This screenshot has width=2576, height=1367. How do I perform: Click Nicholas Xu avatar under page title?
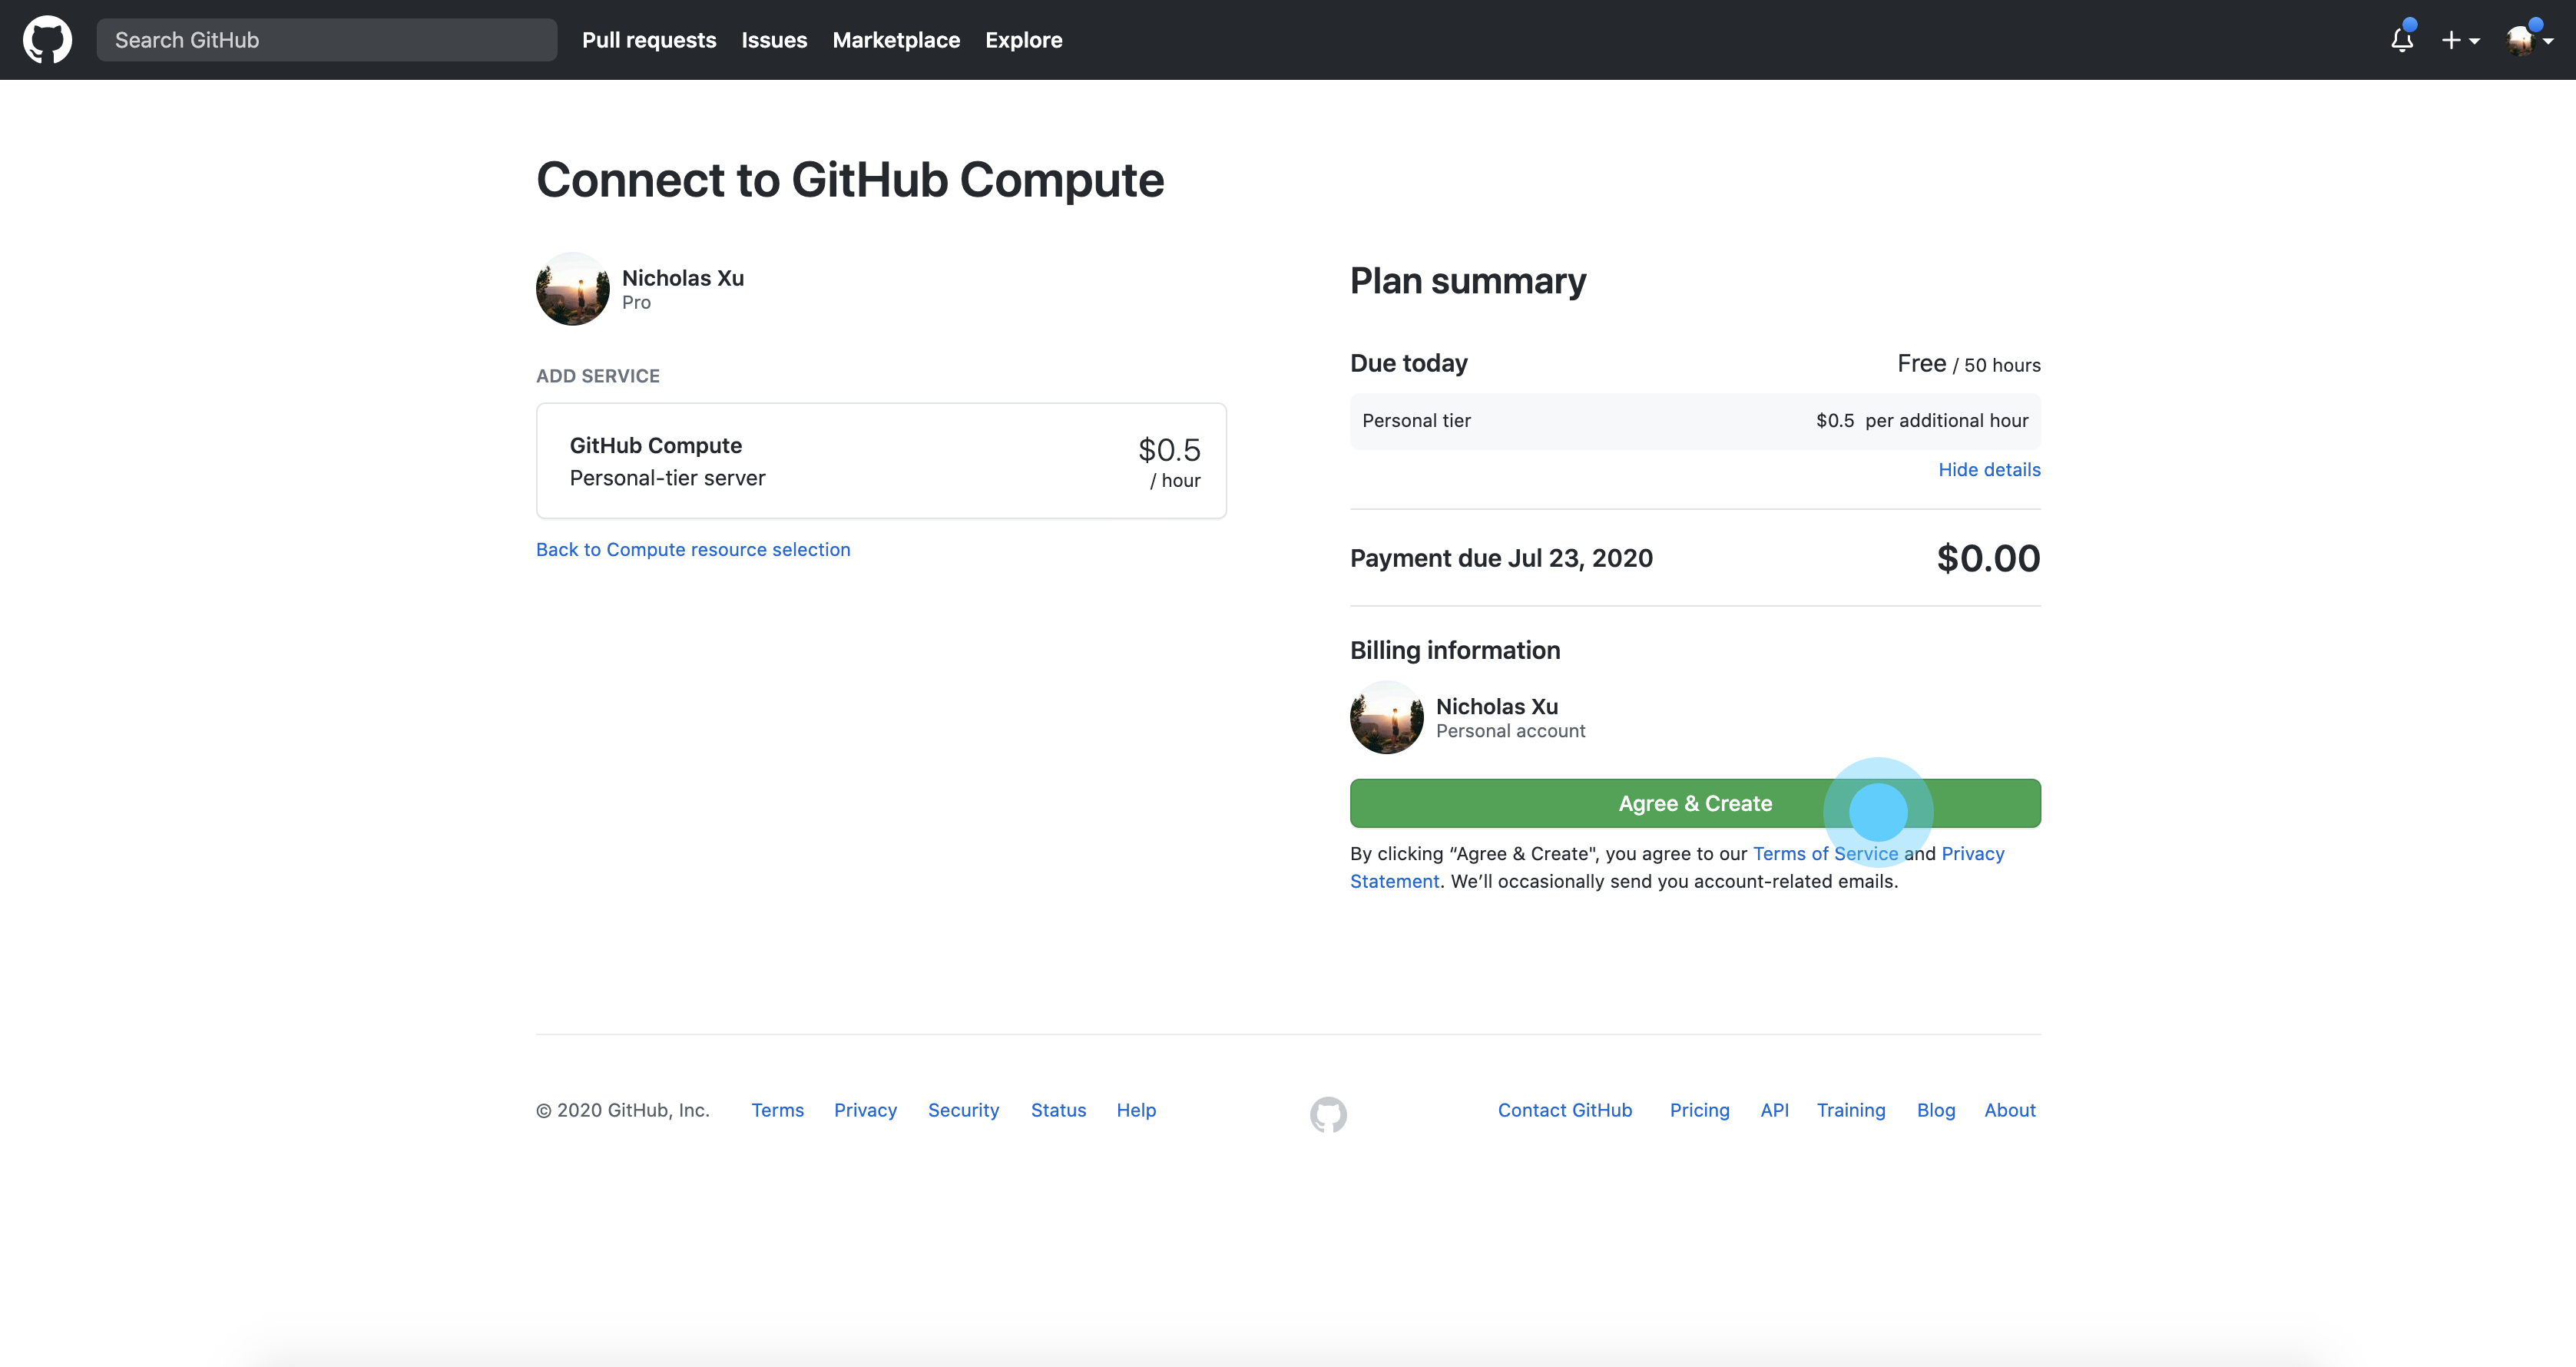click(x=572, y=289)
